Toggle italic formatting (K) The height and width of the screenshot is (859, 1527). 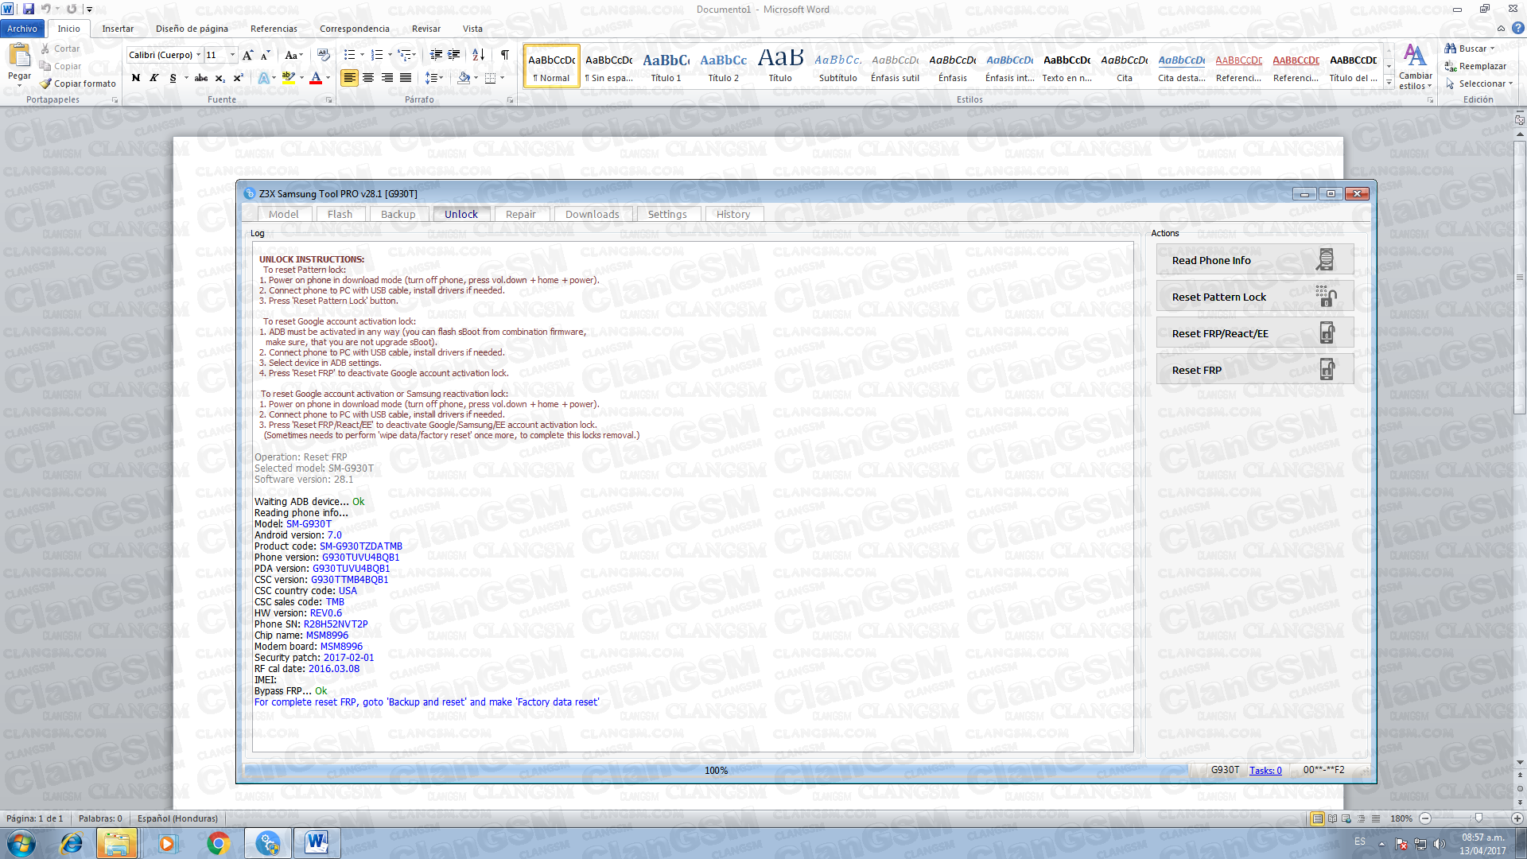(153, 78)
